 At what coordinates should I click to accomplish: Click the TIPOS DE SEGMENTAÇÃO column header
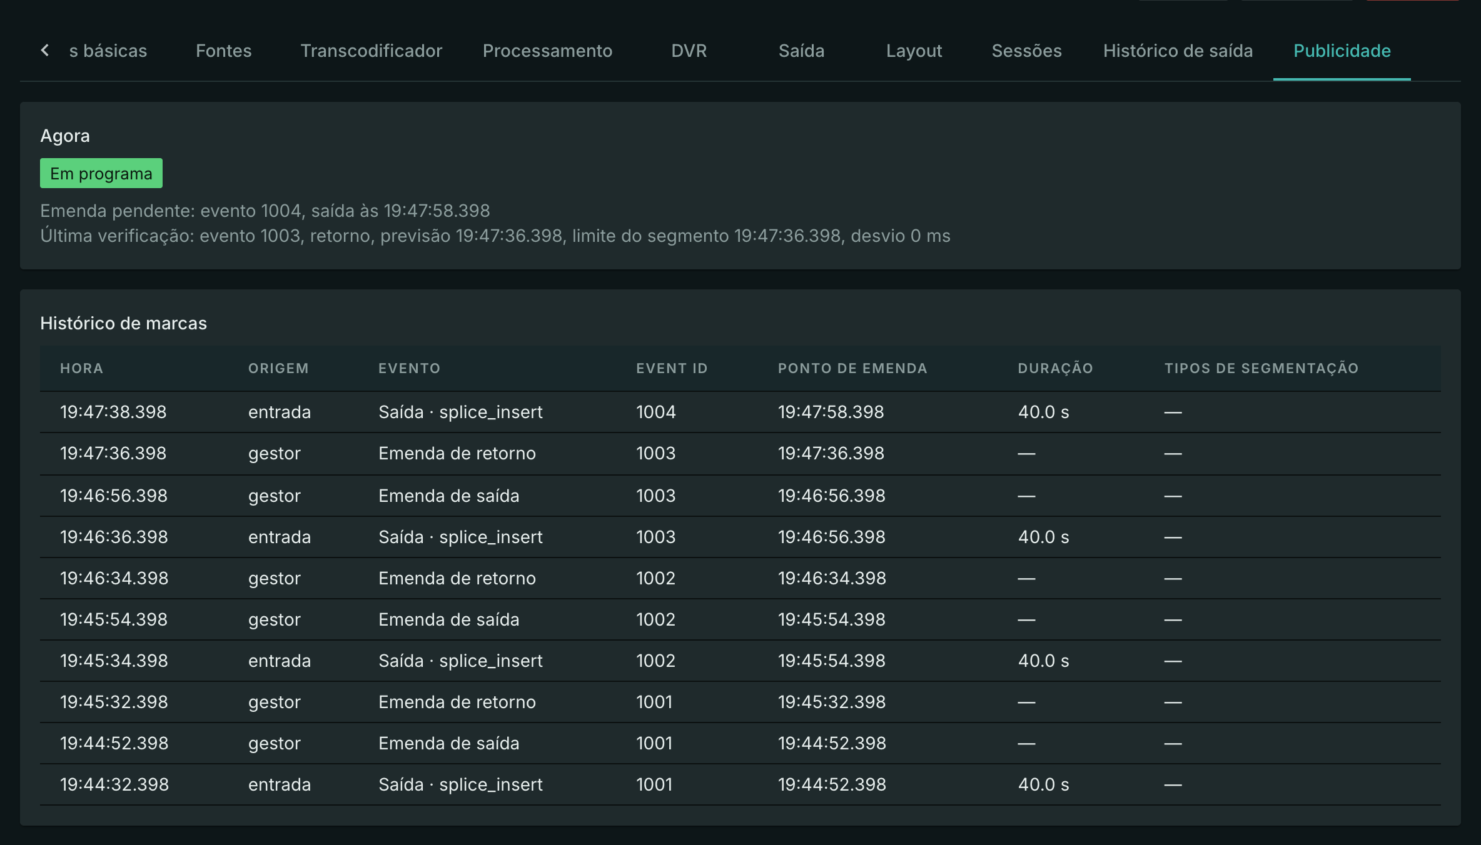coord(1261,368)
